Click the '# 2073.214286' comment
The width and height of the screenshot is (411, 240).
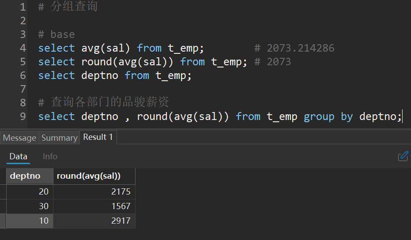pyautogui.click(x=294, y=48)
